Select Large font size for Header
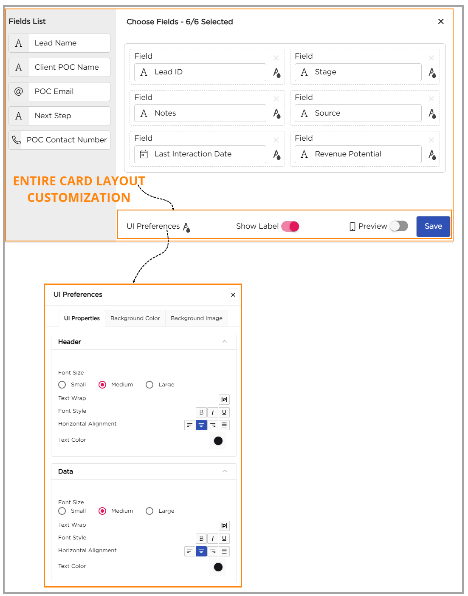This screenshot has width=468, height=596. point(149,385)
